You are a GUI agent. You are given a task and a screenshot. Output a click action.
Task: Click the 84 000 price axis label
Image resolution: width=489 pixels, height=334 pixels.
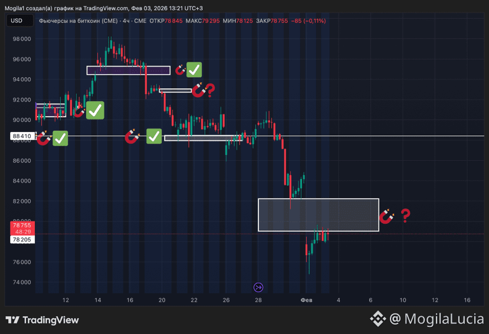[x=22, y=181]
